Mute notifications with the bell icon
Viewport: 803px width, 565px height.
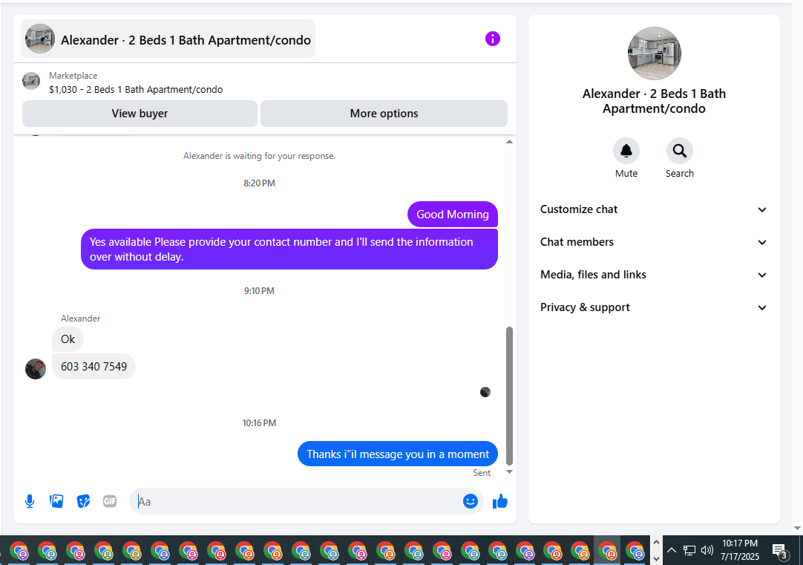tap(626, 151)
